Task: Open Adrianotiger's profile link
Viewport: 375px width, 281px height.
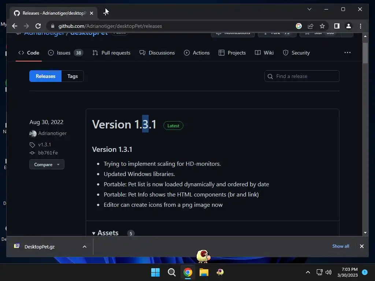Action: coord(52,133)
